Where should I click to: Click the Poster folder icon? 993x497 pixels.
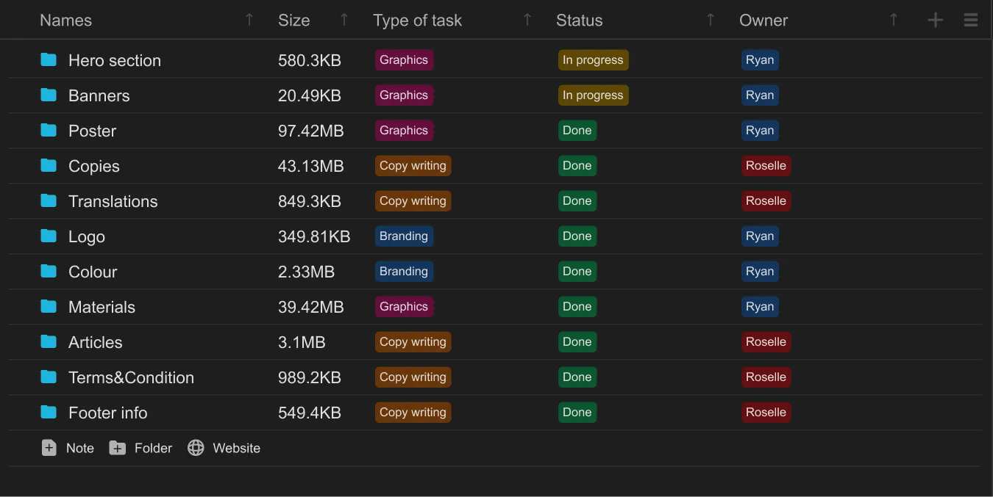click(x=49, y=131)
